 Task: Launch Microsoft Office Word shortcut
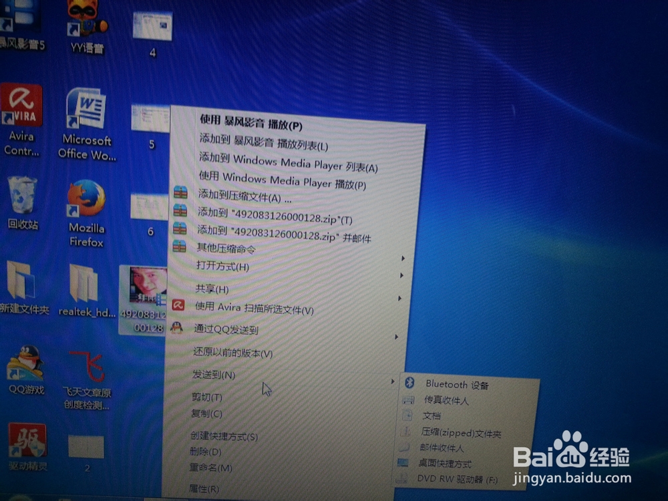pyautogui.click(x=87, y=124)
